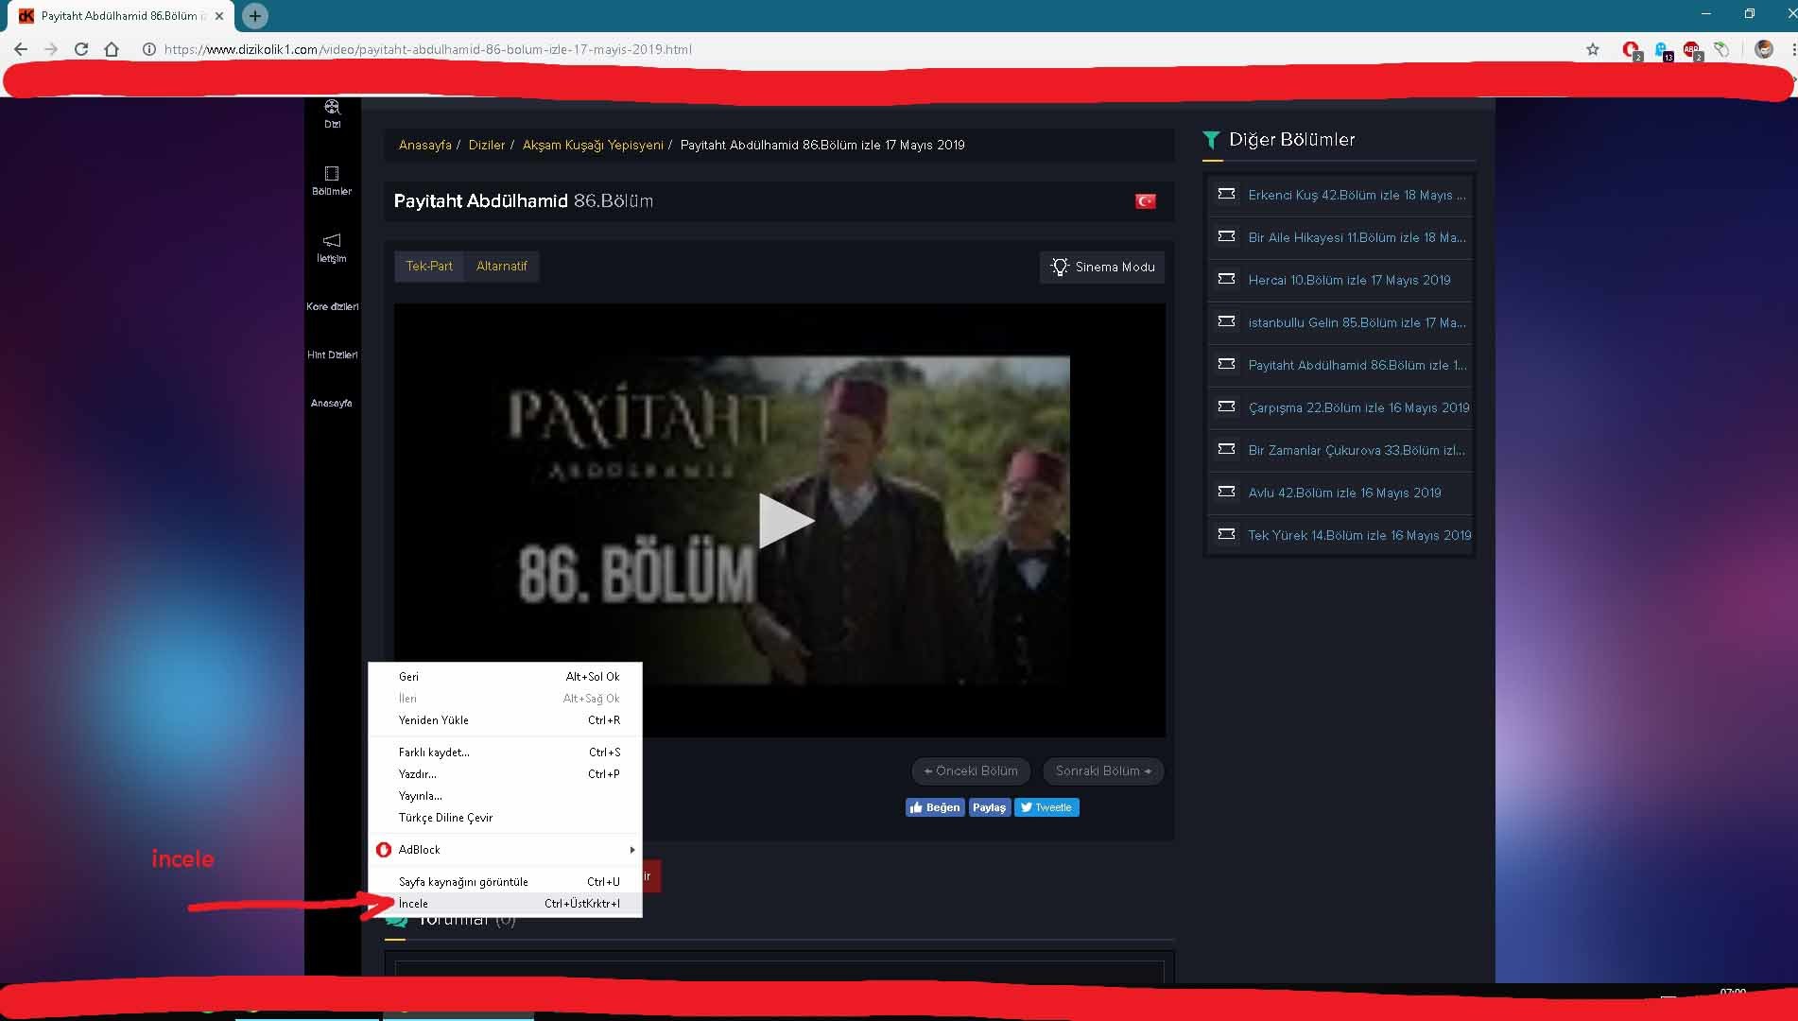Click ticket icon beside Tek Yürek

tap(1226, 534)
